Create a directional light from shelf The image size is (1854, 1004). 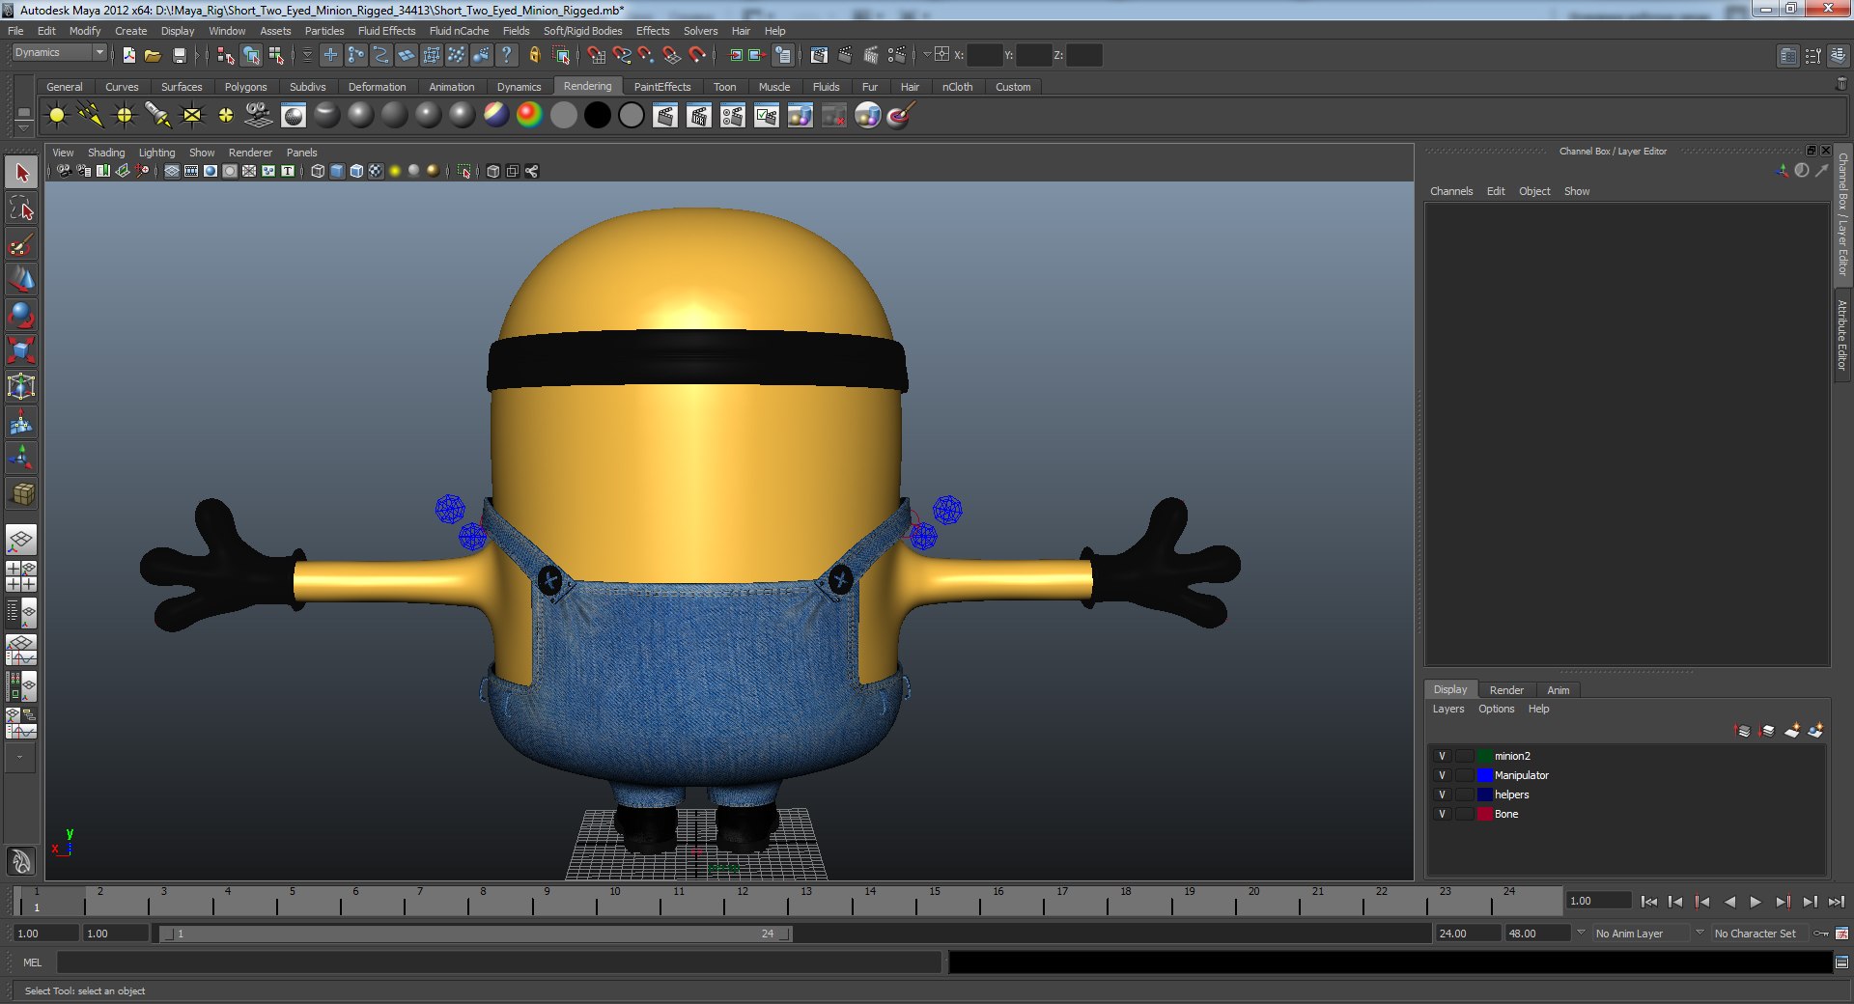[x=91, y=116]
